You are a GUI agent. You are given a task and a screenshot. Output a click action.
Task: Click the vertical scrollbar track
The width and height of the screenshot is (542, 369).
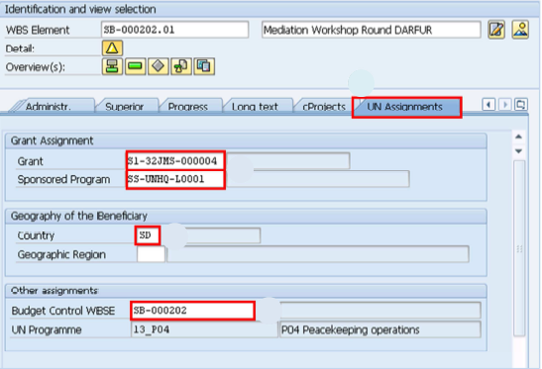coord(519,248)
